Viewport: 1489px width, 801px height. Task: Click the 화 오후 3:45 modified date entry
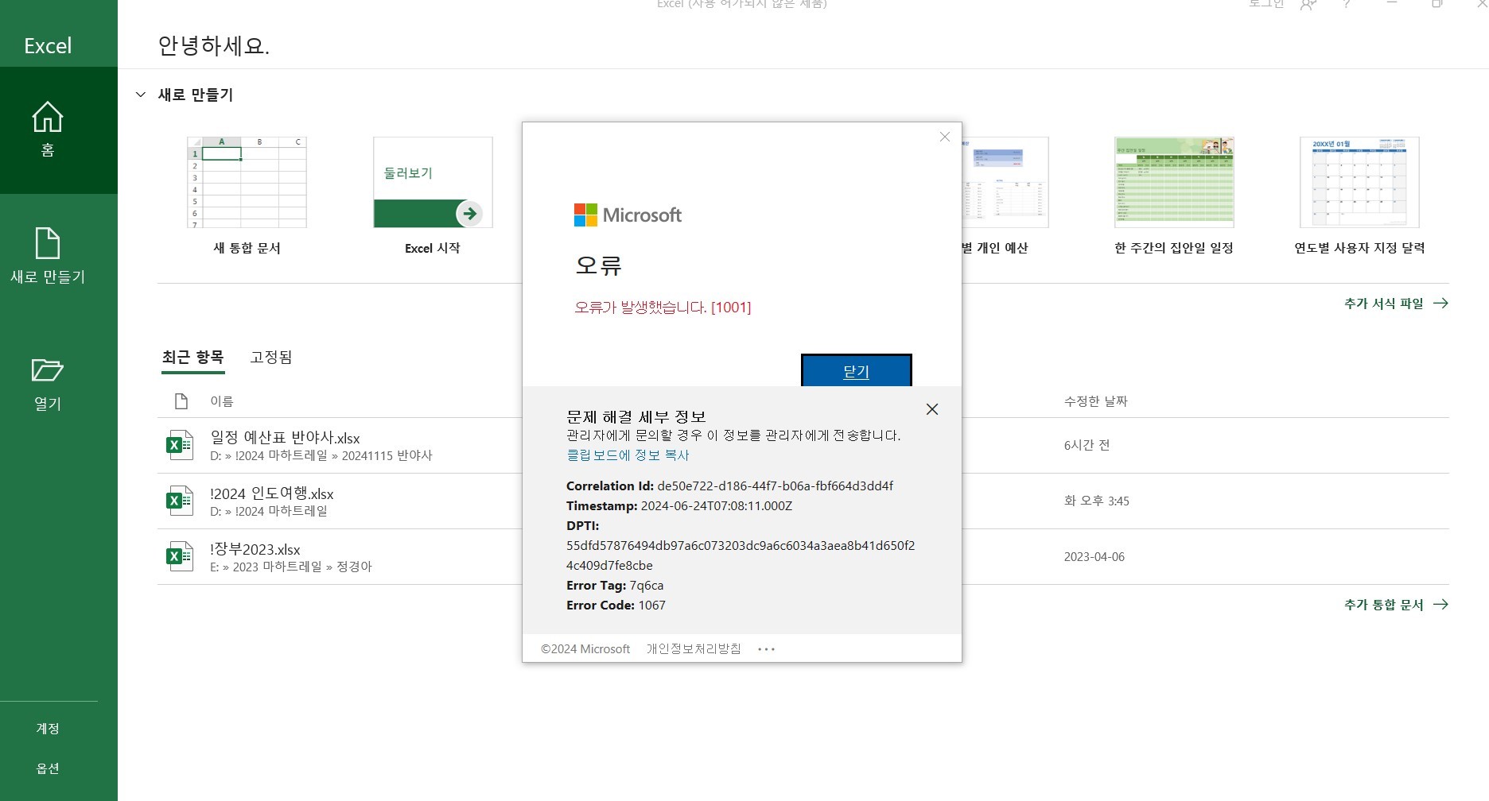coord(1096,501)
